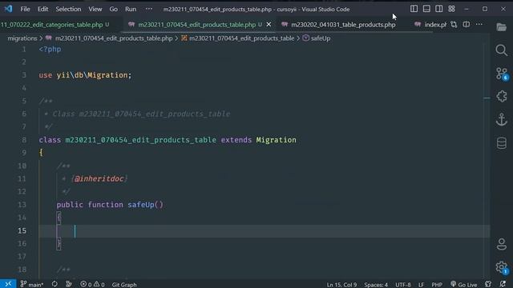Viewport: 513px width, 288px height.
Task: Click the class name breadcrumb segment
Action: tap(241, 38)
